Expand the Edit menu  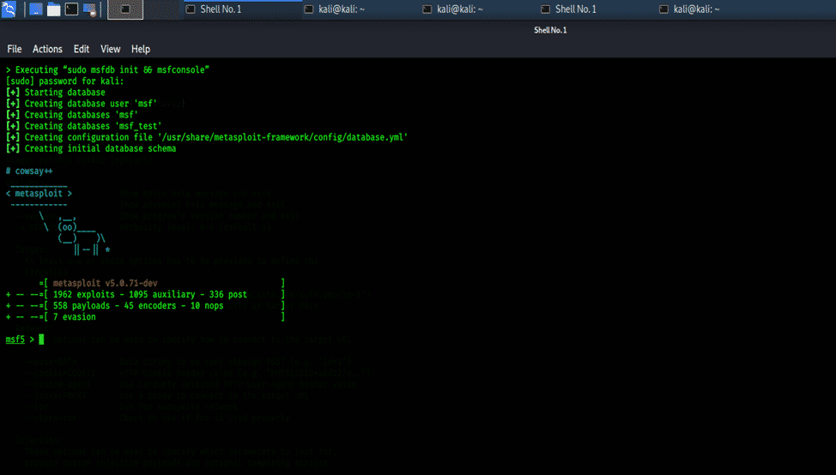coord(82,49)
